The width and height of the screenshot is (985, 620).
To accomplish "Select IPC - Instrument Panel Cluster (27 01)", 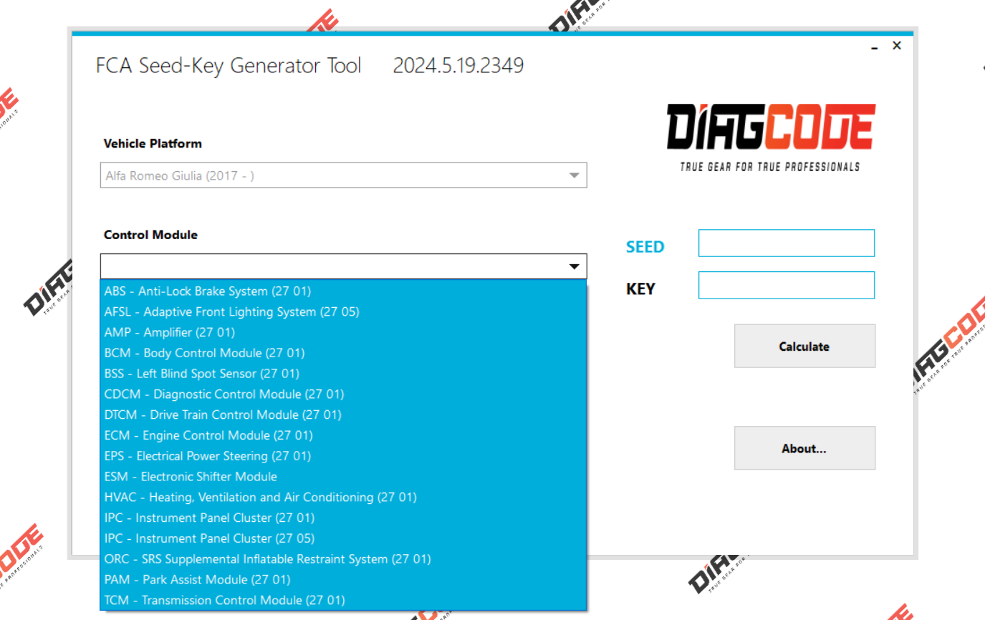I will click(x=343, y=518).
